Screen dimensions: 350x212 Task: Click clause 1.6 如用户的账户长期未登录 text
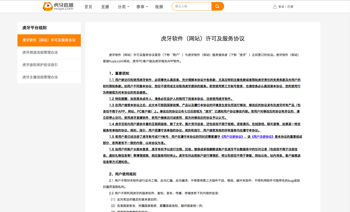[x=202, y=155]
